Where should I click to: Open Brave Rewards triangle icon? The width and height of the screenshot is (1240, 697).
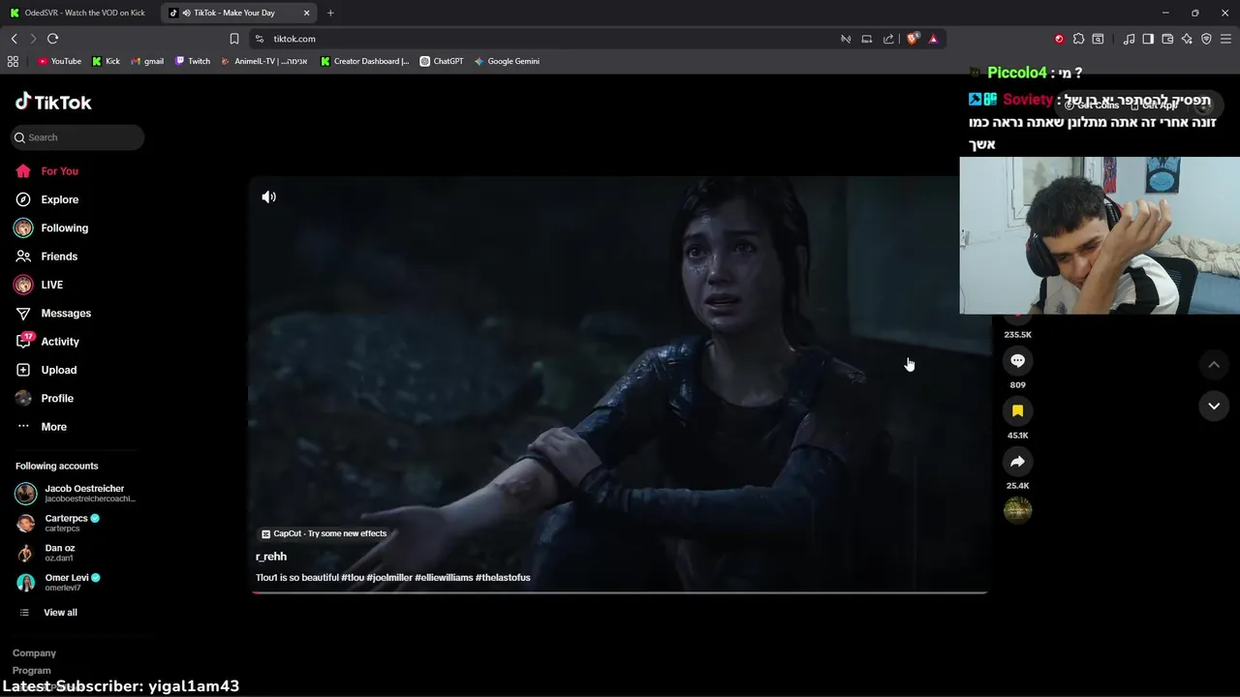tap(933, 39)
